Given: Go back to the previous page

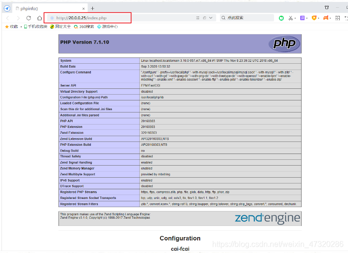Looking at the screenshot, I should point(8,18).
